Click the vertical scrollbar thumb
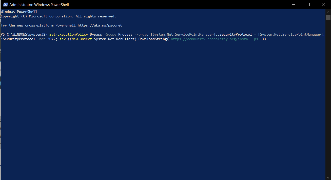This screenshot has width=331, height=180. coord(328,17)
